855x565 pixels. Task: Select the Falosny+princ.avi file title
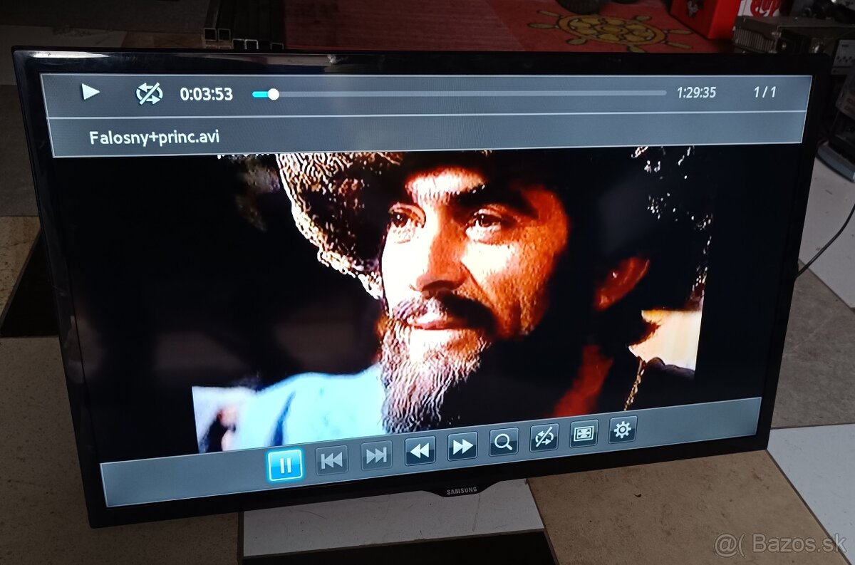click(x=154, y=137)
